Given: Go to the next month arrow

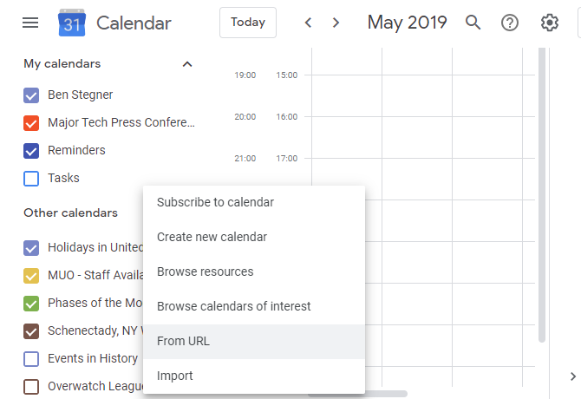Looking at the screenshot, I should tap(336, 23).
